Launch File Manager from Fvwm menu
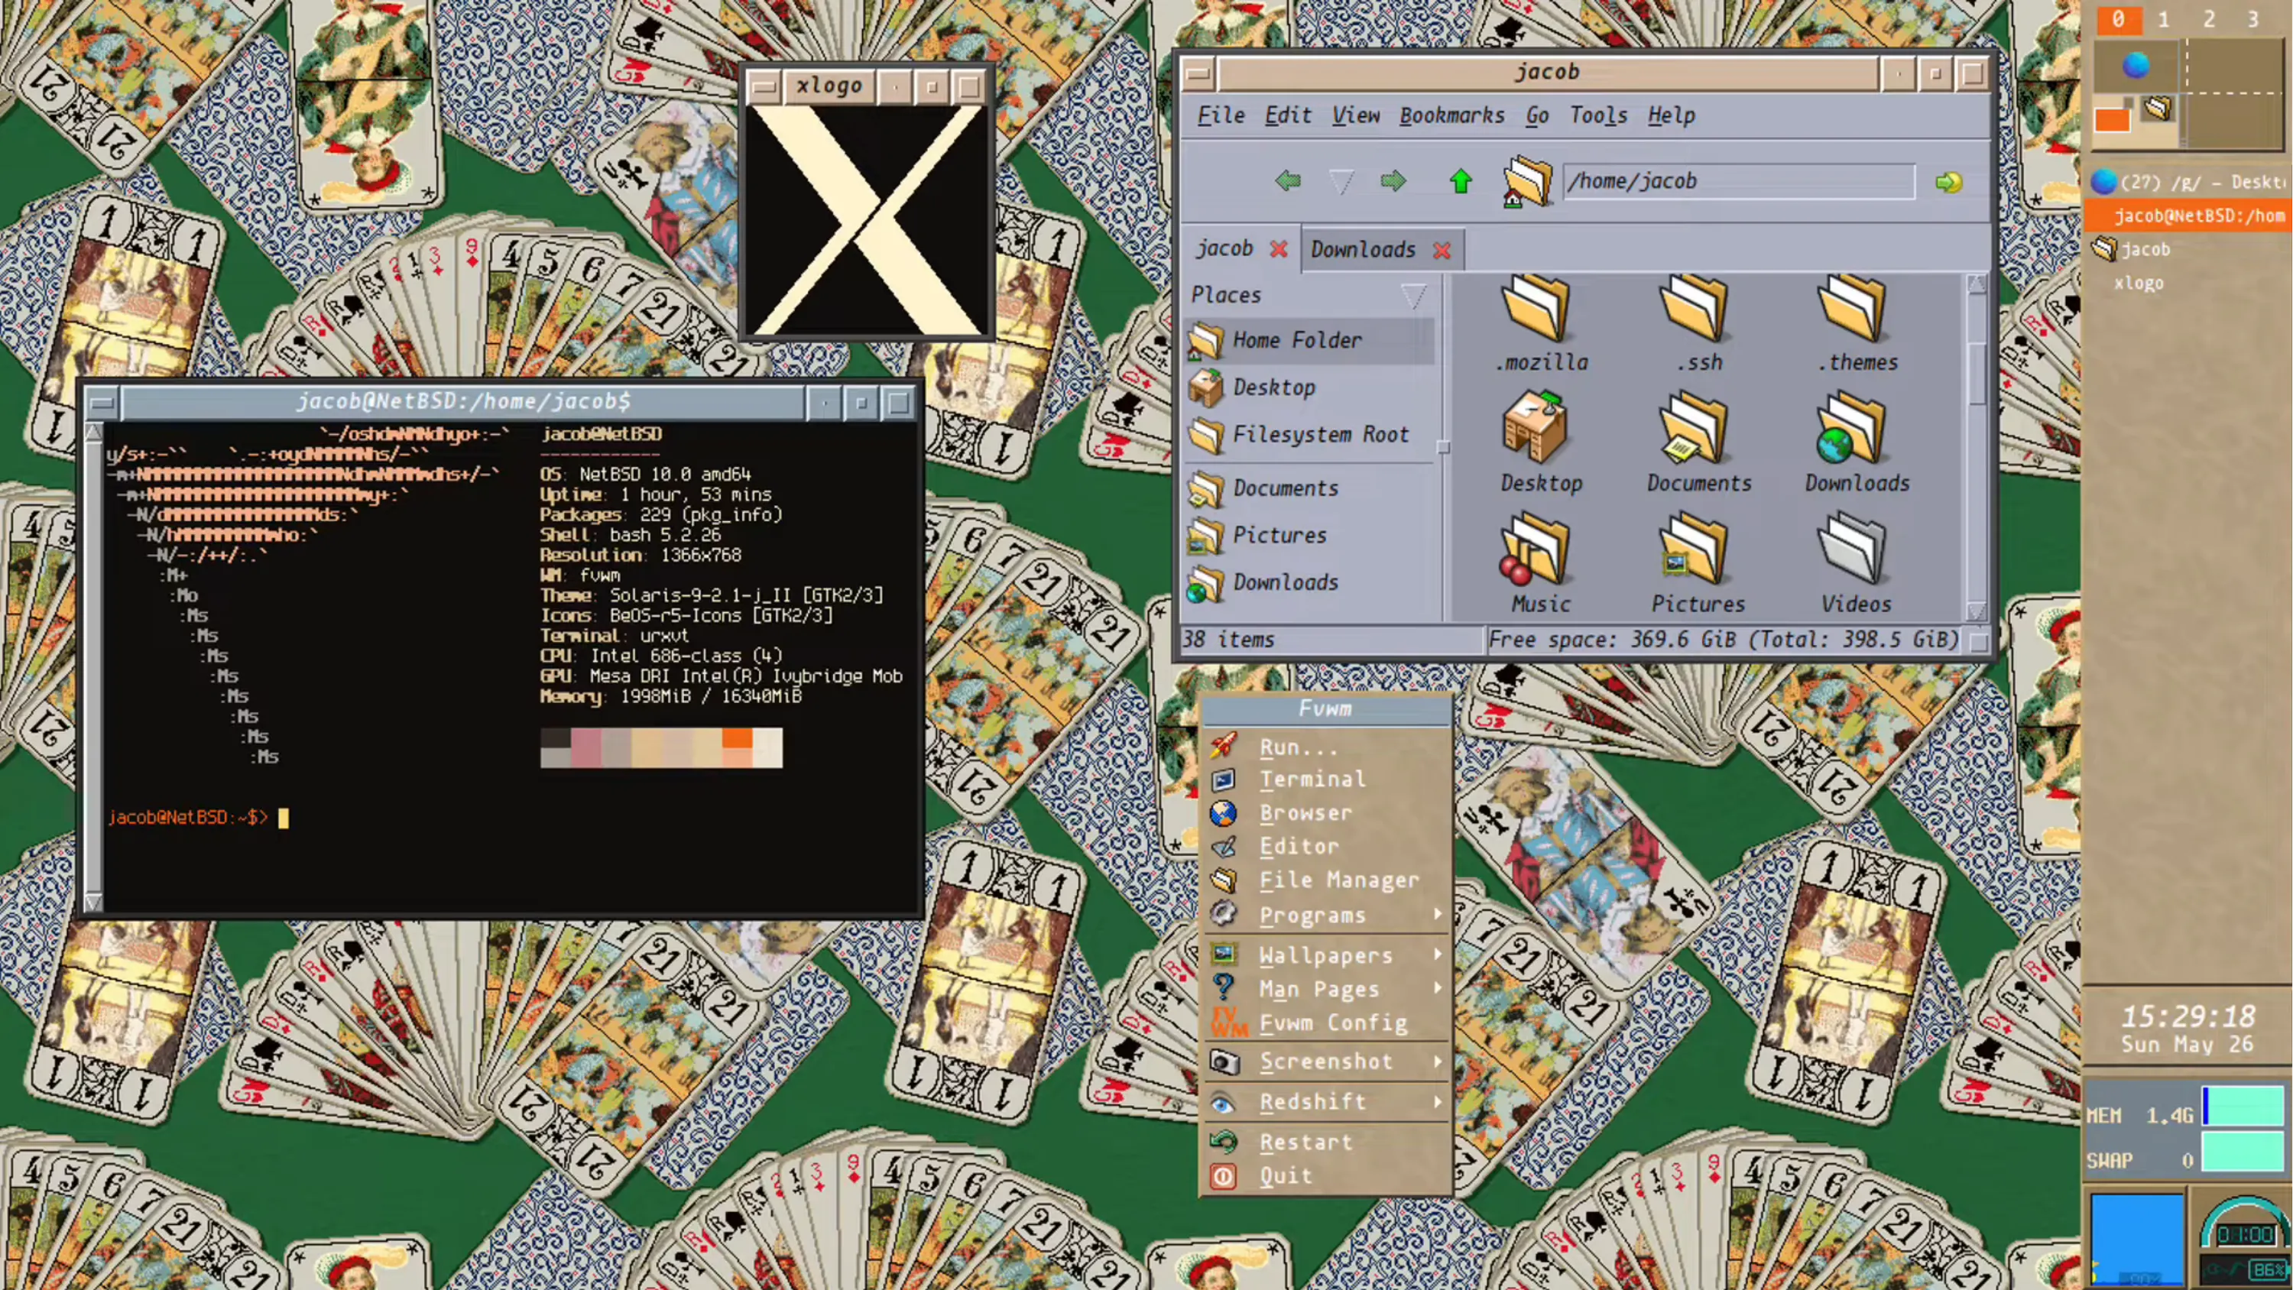 point(1326,880)
